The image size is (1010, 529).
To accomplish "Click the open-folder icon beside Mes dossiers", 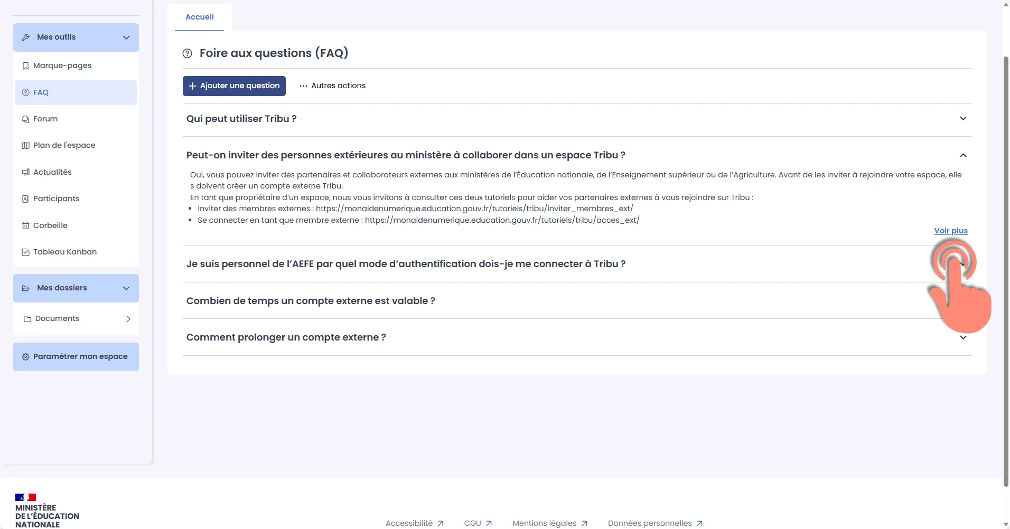I will click(x=26, y=288).
